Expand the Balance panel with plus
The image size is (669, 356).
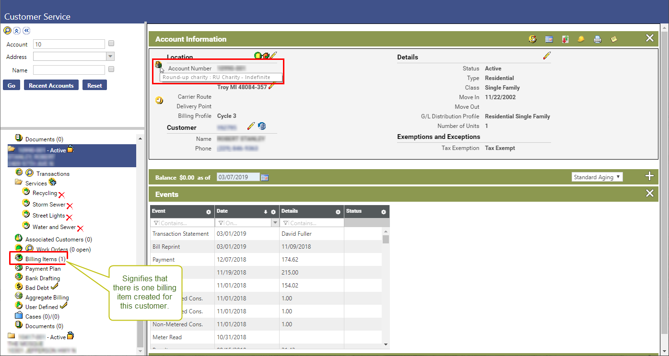(650, 176)
